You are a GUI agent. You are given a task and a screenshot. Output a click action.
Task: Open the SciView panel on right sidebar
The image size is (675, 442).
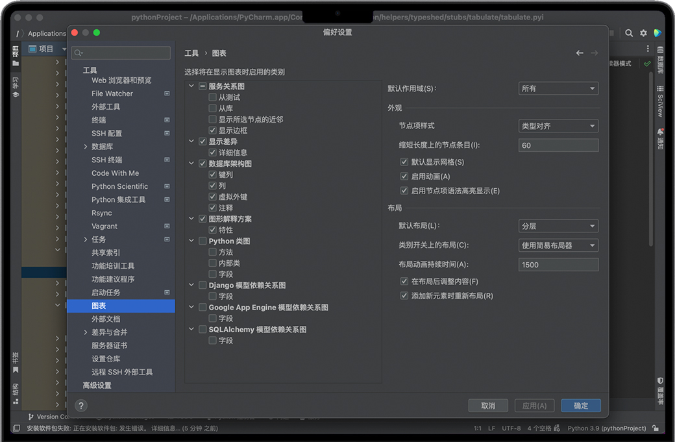(x=660, y=101)
